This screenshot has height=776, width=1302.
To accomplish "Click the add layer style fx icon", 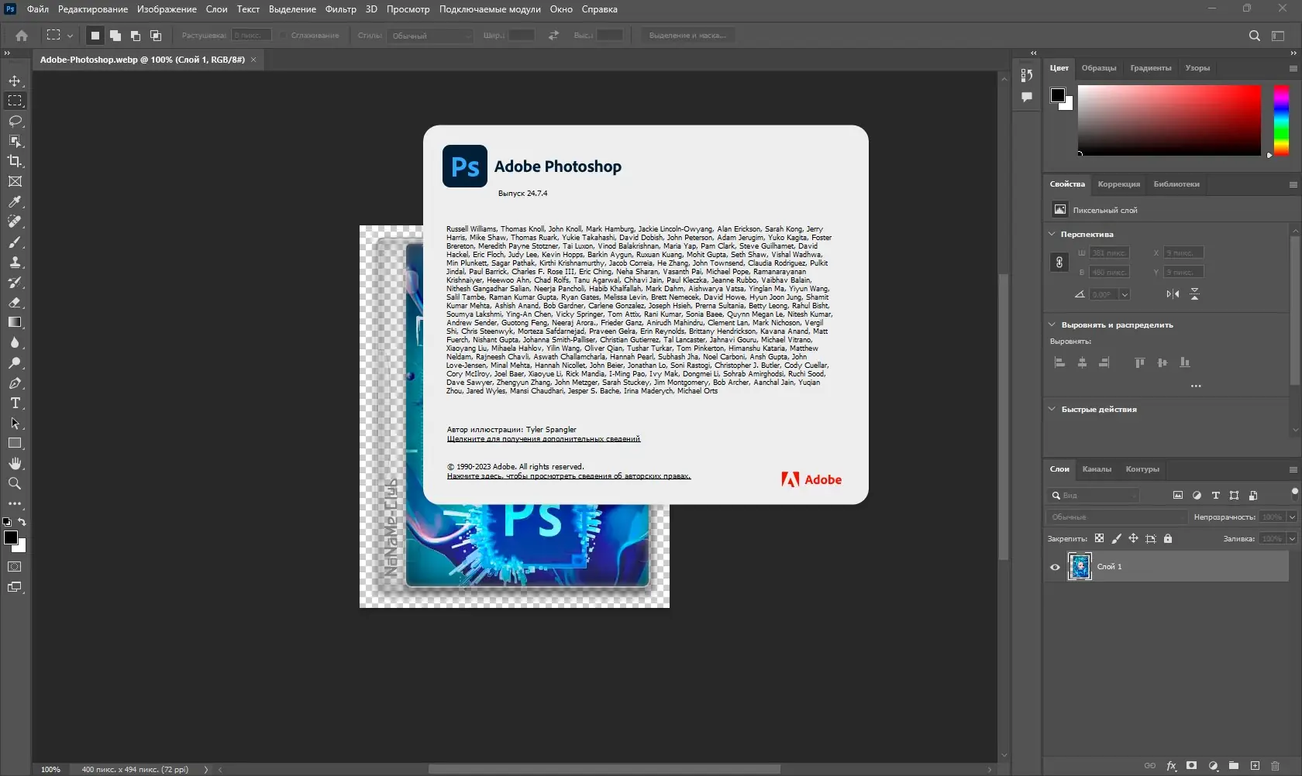I will (1172, 766).
